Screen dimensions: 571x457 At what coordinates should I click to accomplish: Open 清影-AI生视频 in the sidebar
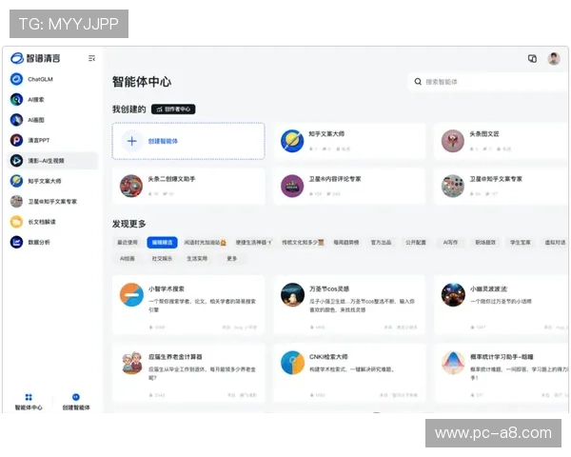[52, 161]
